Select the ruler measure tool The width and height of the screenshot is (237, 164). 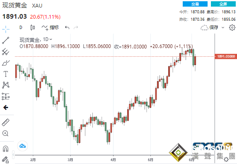point(5,122)
